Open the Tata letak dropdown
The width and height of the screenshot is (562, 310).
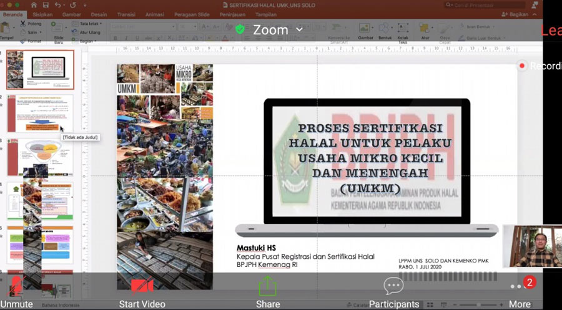tap(87, 24)
